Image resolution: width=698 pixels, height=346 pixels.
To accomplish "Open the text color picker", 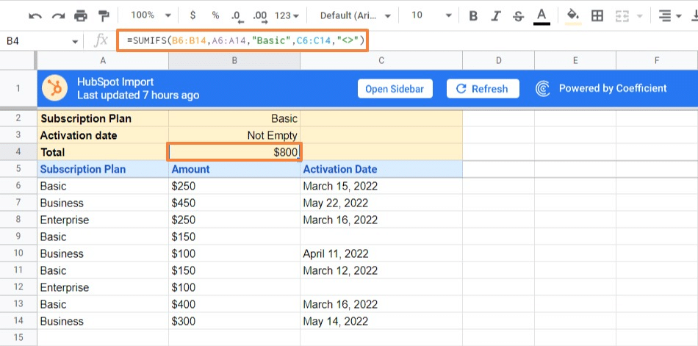I will coord(542,15).
